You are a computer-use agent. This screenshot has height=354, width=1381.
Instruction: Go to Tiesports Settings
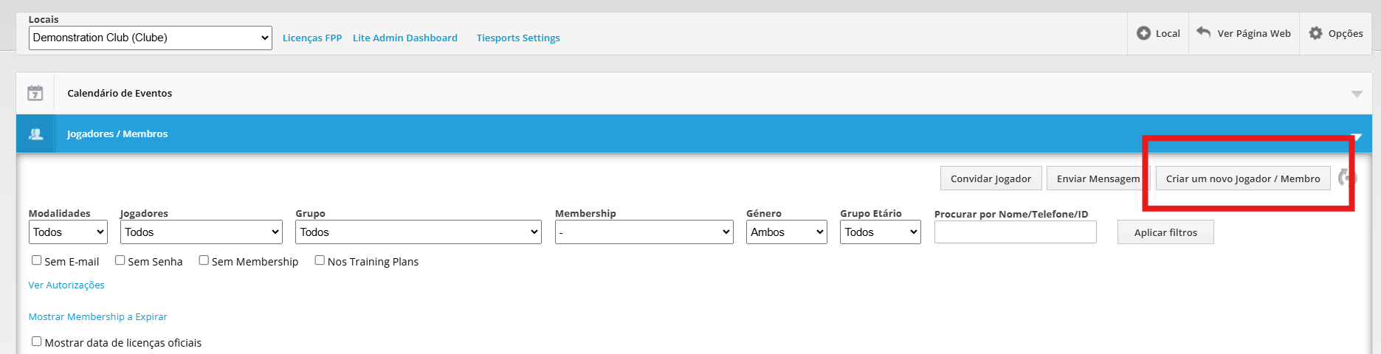coord(517,38)
